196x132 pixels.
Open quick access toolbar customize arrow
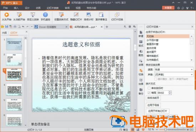click(x=32, y=27)
